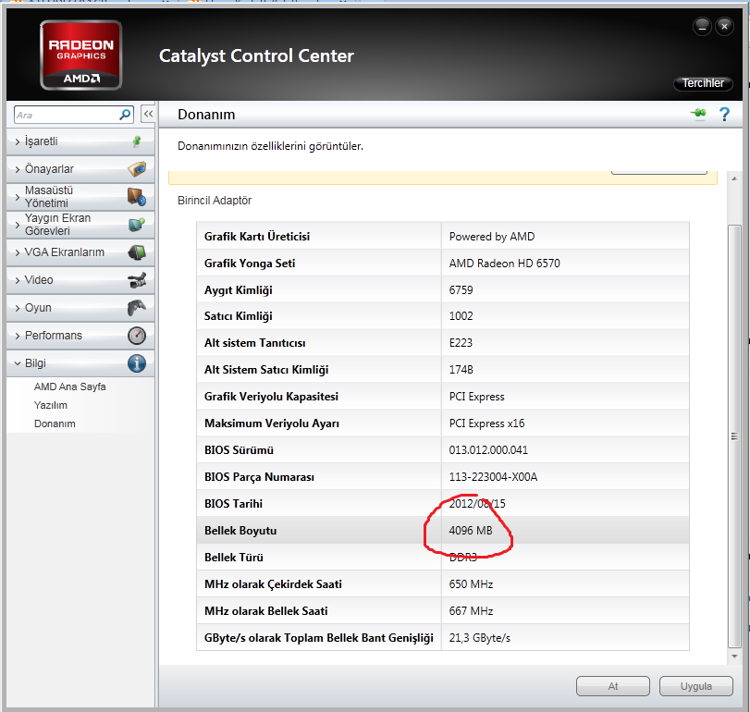Expand the VGA Ekranlarım section
Screen dimensions: 750x712
click(x=80, y=252)
